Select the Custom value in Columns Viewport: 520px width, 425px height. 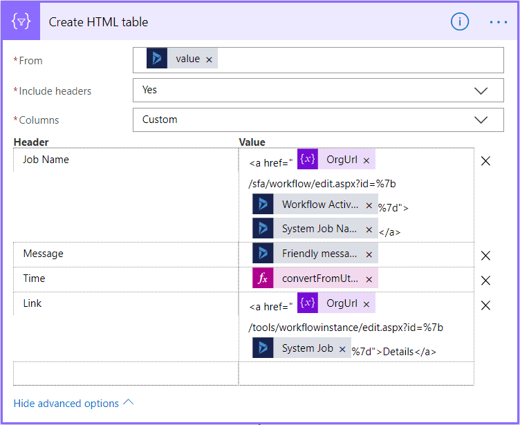coord(160,120)
